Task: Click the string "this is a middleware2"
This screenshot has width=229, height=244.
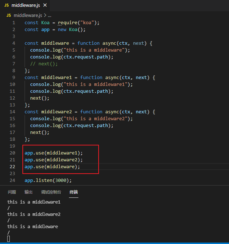Action: point(96,119)
